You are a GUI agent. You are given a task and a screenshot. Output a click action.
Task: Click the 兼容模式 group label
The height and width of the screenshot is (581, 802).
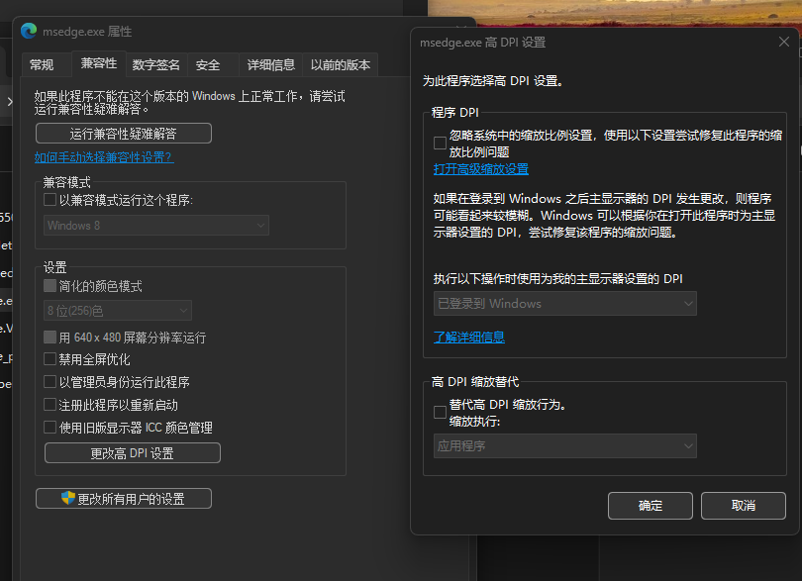click(x=66, y=182)
